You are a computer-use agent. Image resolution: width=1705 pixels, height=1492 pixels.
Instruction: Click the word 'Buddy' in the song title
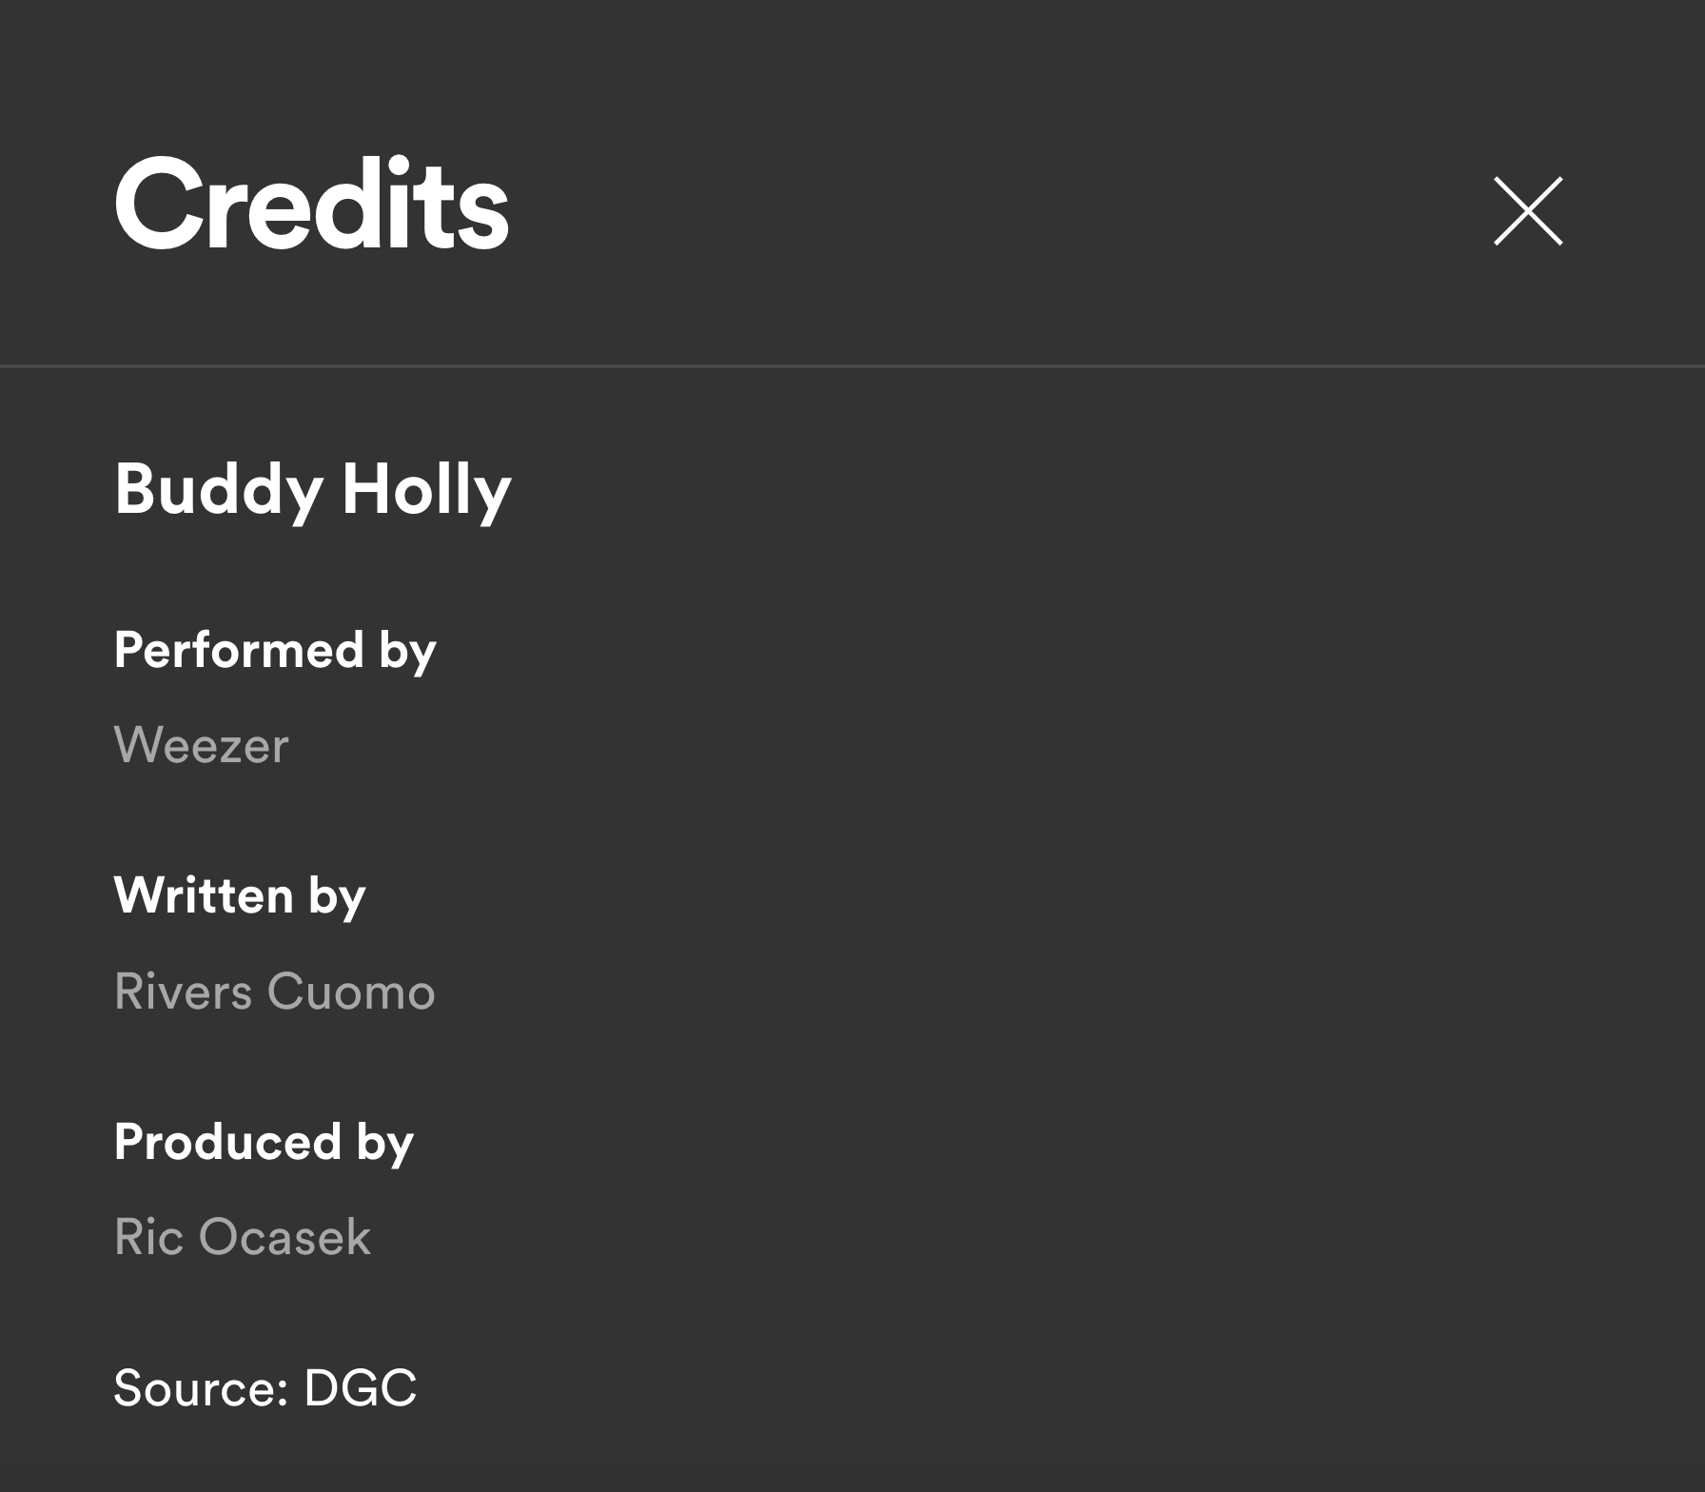(218, 490)
